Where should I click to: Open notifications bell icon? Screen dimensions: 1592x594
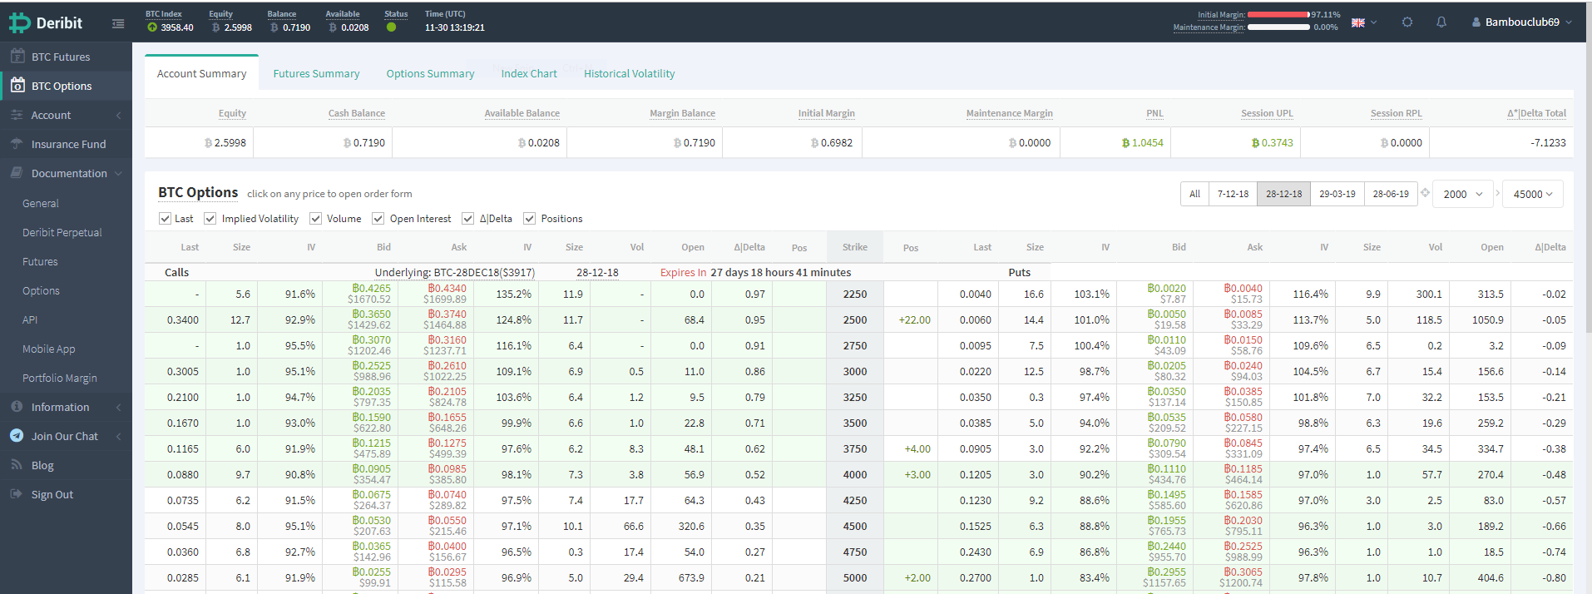pyautogui.click(x=1441, y=22)
